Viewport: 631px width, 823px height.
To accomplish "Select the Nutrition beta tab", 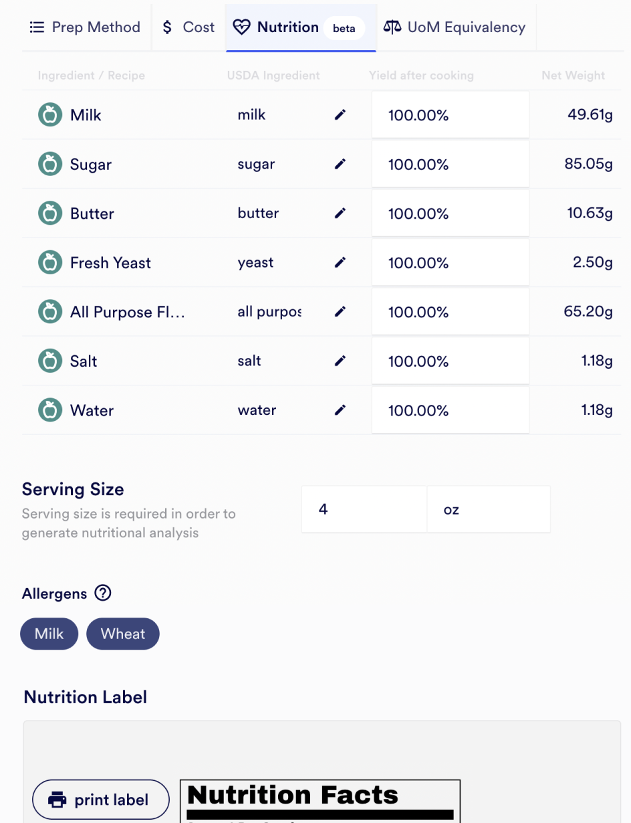I will click(x=301, y=27).
